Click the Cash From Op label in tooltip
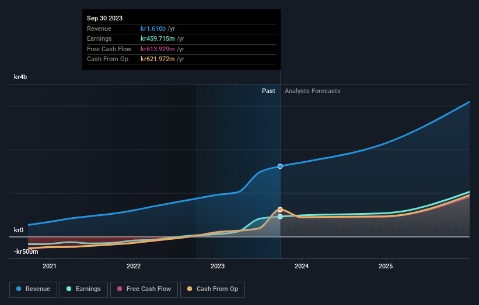 click(107, 59)
